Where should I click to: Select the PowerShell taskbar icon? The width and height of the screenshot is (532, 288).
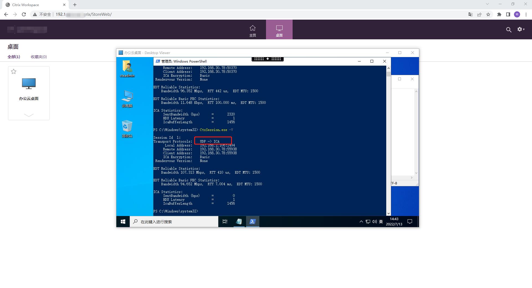252,222
